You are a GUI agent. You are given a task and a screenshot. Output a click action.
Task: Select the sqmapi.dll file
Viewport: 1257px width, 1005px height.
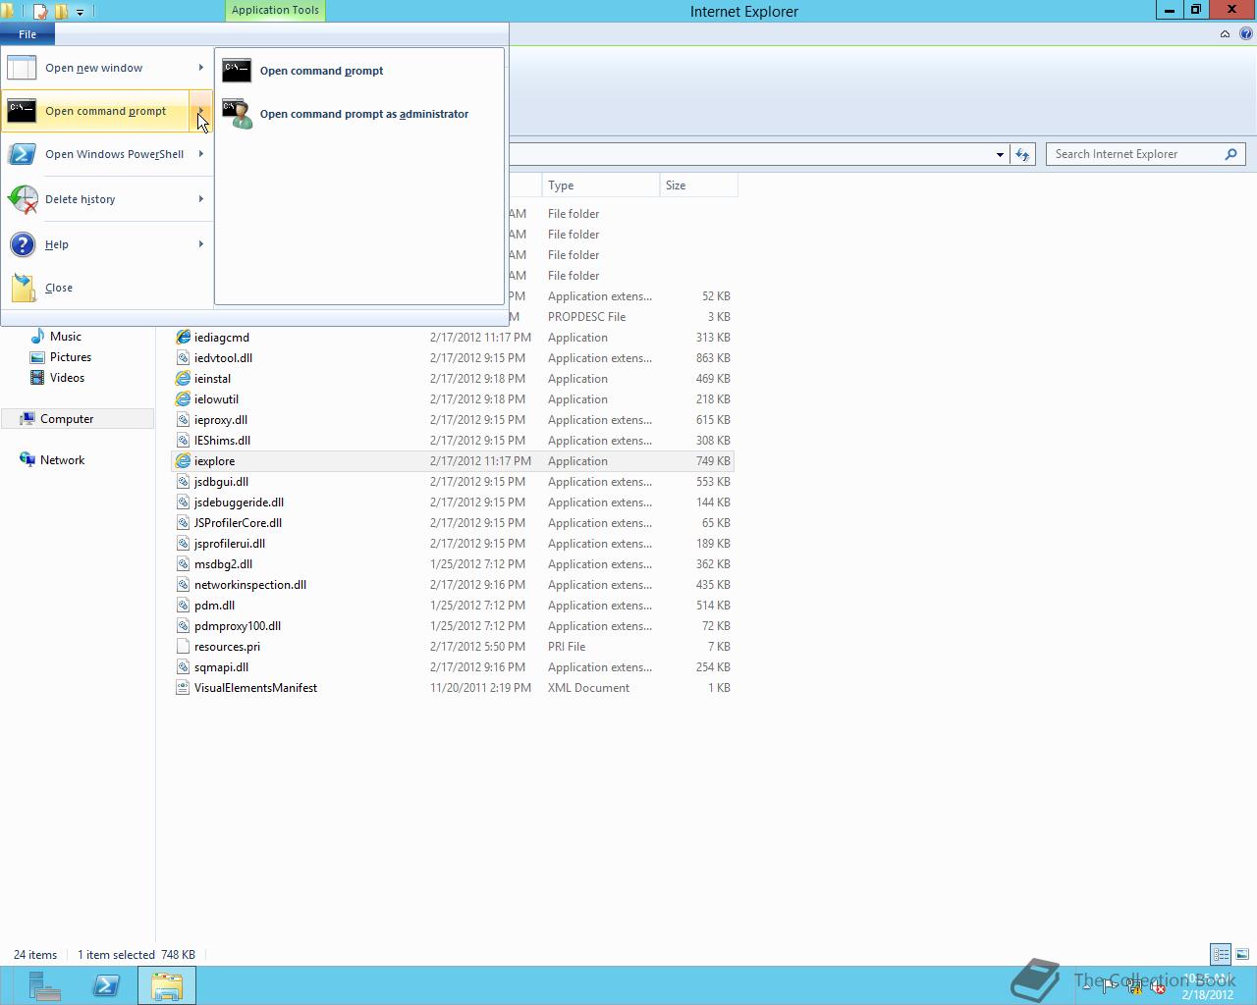pos(453,667)
